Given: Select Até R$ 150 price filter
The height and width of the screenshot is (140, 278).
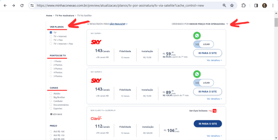Looking at the screenshot, I should (x=51, y=135).
